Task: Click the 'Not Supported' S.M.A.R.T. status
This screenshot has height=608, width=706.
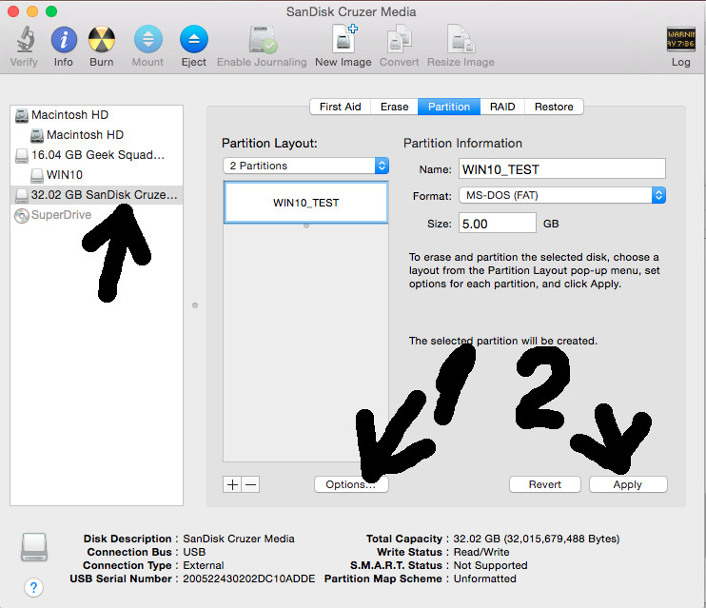Action: 490,565
